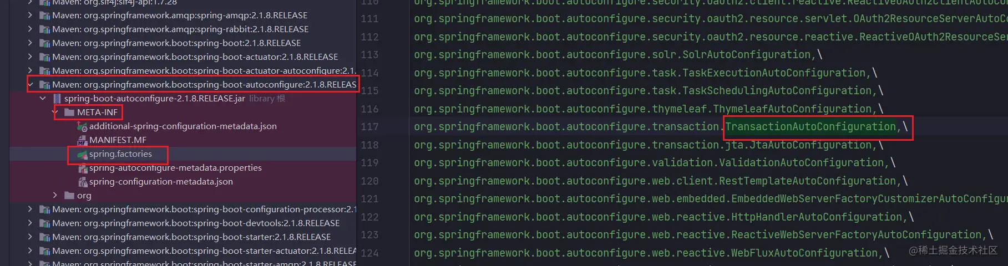1008x266 pixels.
Task: Click the library icon beside Maven spring-boot-actuator-autoconfigure
Action: coord(44,71)
